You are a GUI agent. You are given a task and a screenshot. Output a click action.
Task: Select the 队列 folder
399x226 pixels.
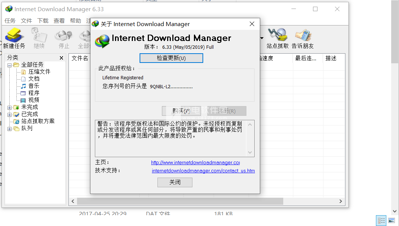pyautogui.click(x=27, y=128)
